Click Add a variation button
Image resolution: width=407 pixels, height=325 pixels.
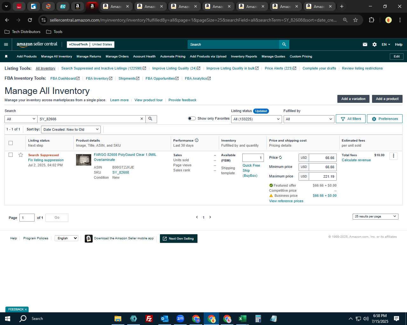(x=353, y=99)
